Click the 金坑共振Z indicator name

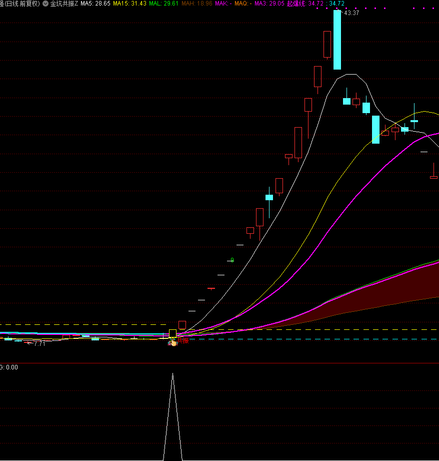[64, 4]
